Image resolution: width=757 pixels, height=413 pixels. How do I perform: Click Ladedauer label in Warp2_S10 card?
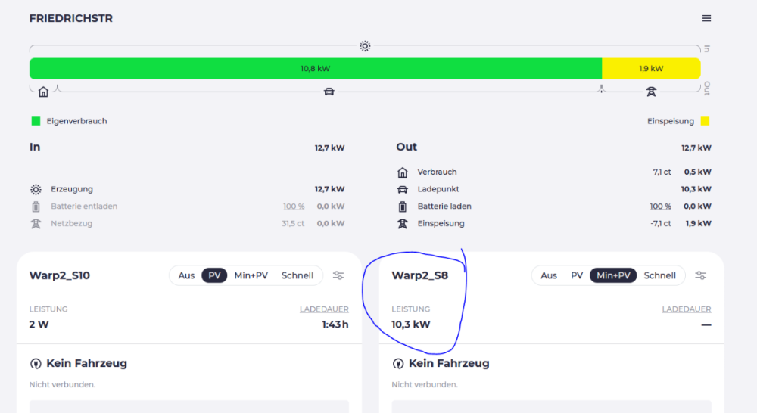coord(324,309)
